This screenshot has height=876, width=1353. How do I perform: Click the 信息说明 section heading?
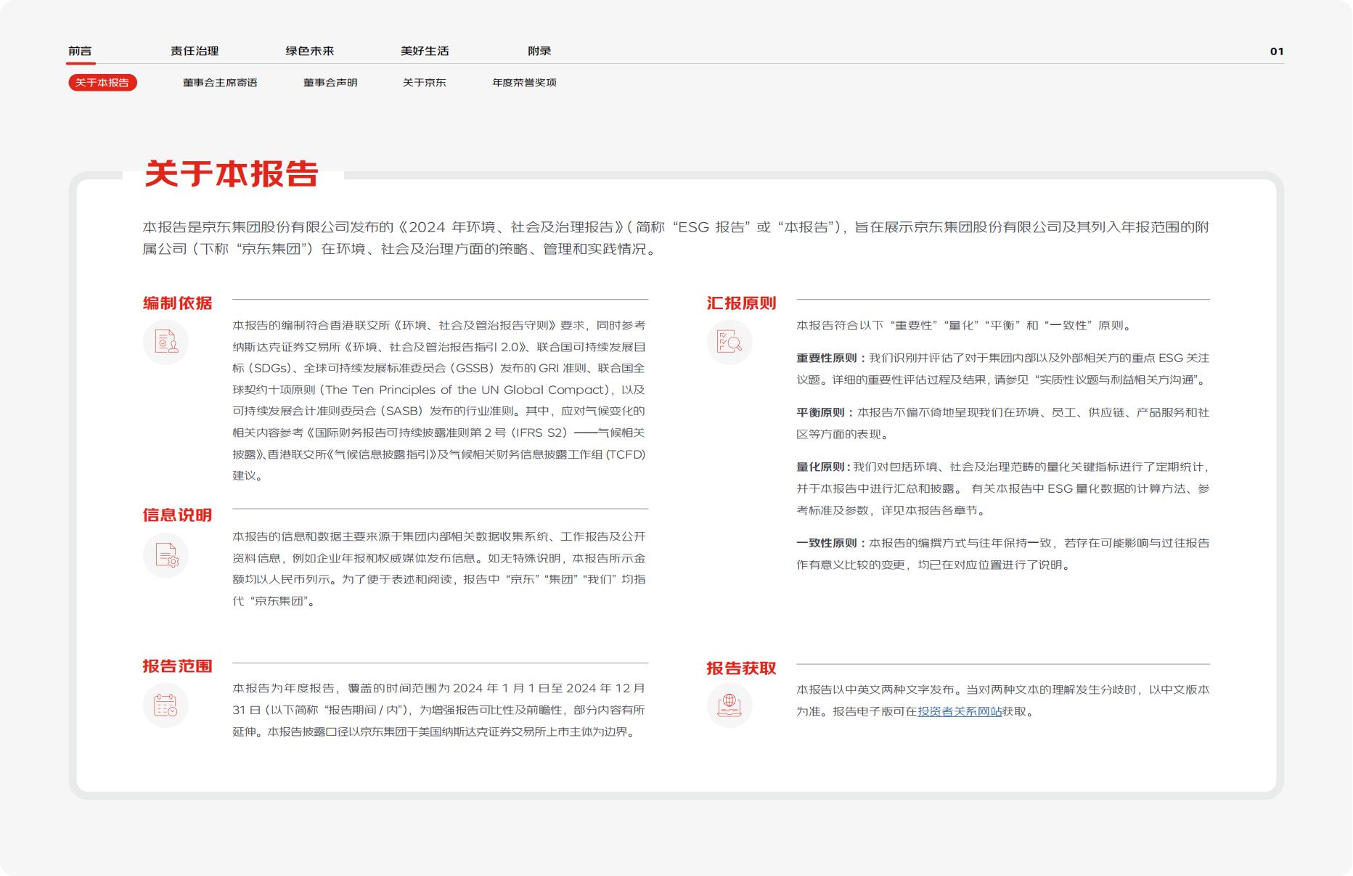pos(177,515)
